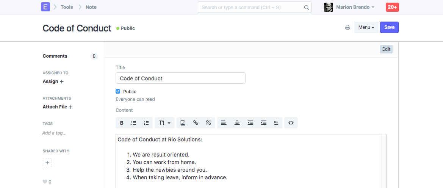
Task: Save the Code of Conduct note
Action: (389, 27)
